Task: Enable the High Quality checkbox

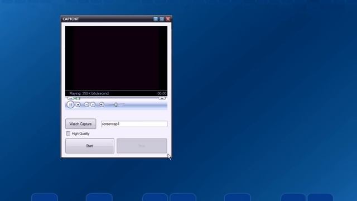Action: (x=68, y=133)
